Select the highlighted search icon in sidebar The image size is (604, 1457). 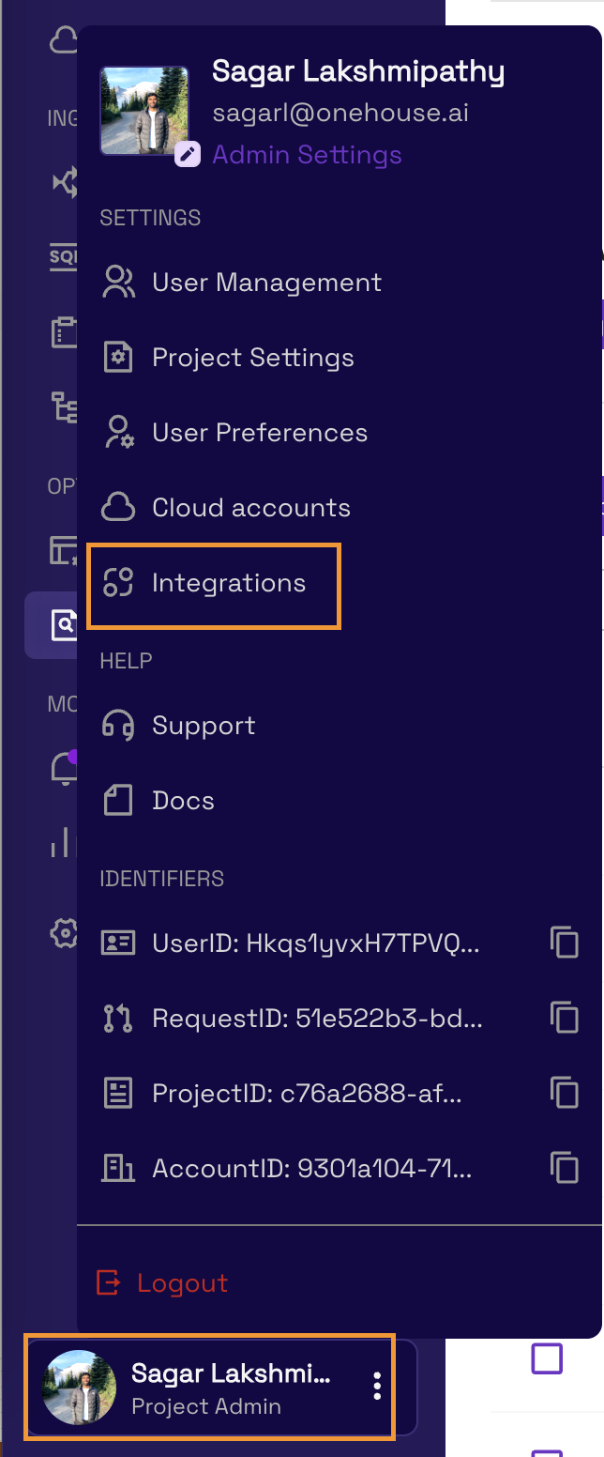point(62,624)
